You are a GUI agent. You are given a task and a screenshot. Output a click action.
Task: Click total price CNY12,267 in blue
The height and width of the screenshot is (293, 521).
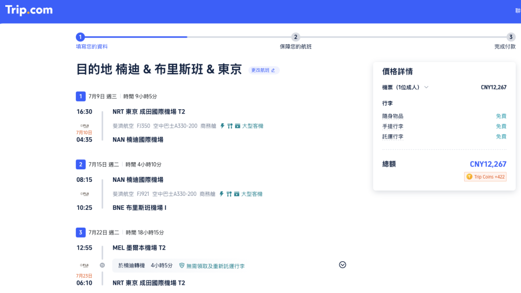pos(488,164)
